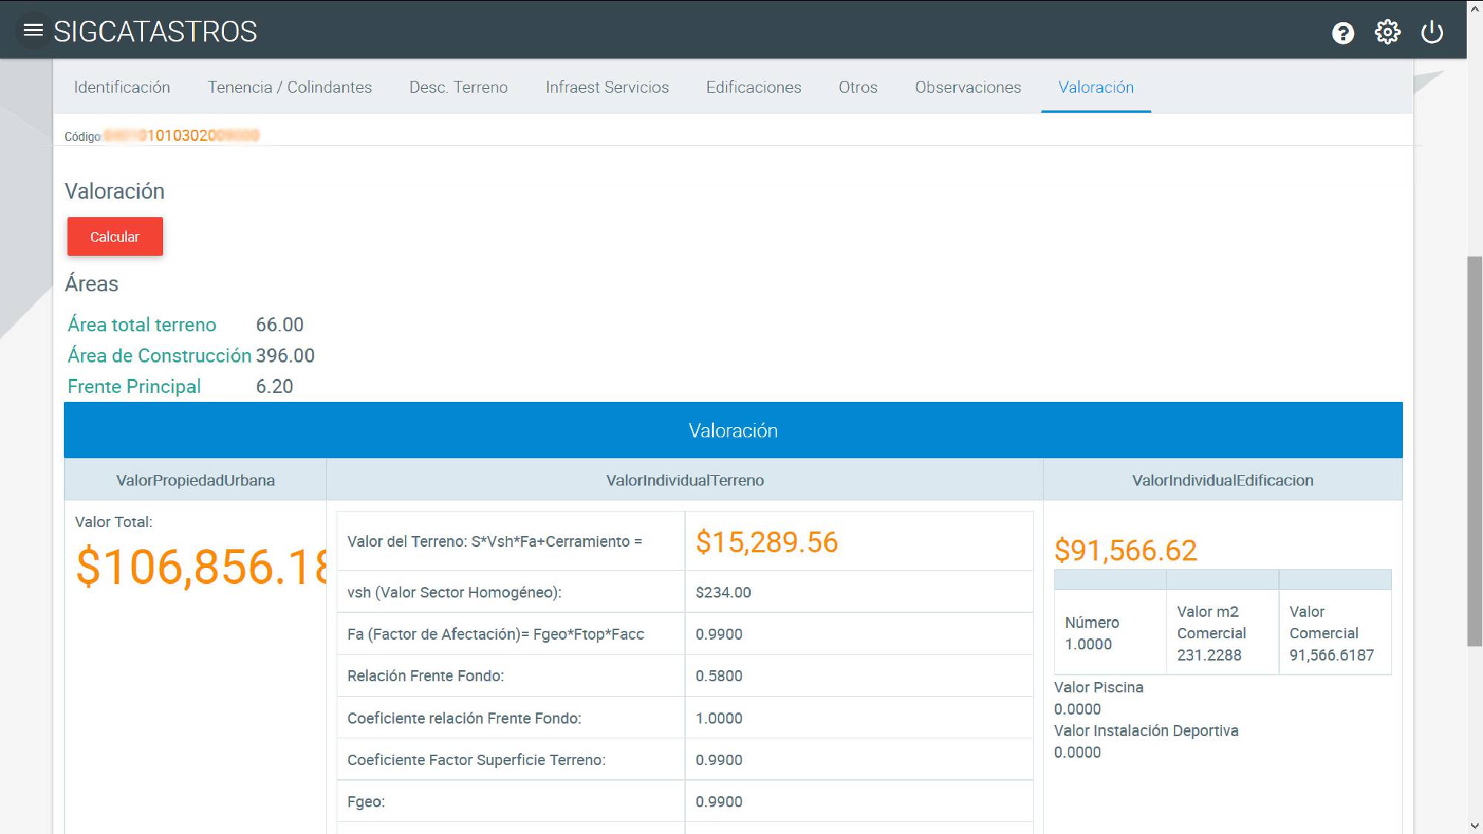Select the Valor m2 Comercial 231.2288 cell
The image size is (1483, 834).
[1223, 632]
